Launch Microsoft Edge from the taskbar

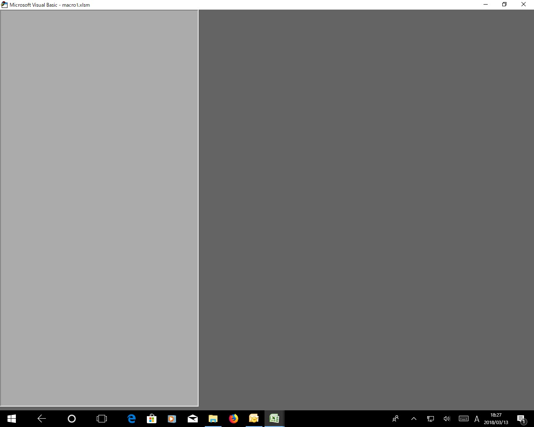[131, 419]
